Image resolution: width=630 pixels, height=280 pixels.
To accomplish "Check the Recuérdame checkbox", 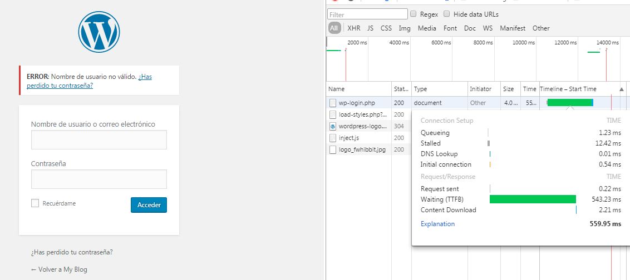I will coord(35,203).
